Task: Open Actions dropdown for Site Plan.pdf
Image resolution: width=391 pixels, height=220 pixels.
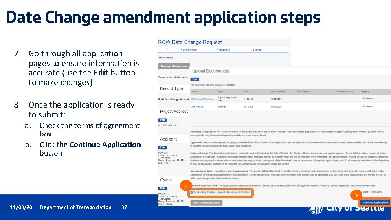Action: (x=368, y=106)
